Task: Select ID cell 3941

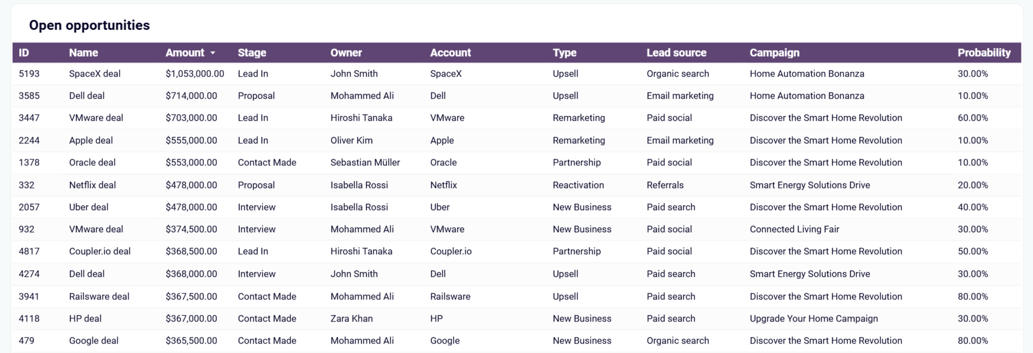Action: click(29, 297)
